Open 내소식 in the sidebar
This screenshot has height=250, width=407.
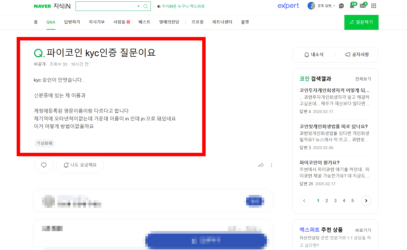(x=314, y=54)
